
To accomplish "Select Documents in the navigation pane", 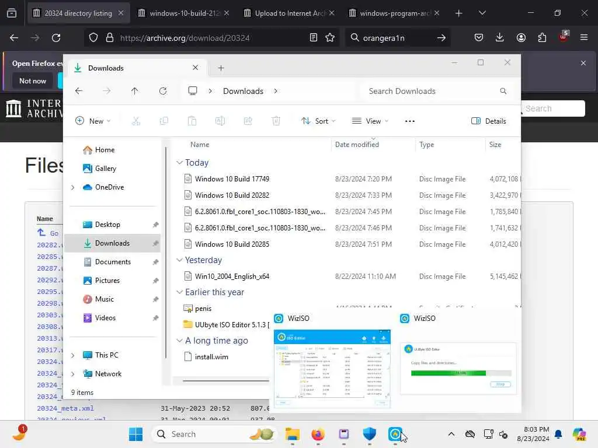I will click(113, 262).
